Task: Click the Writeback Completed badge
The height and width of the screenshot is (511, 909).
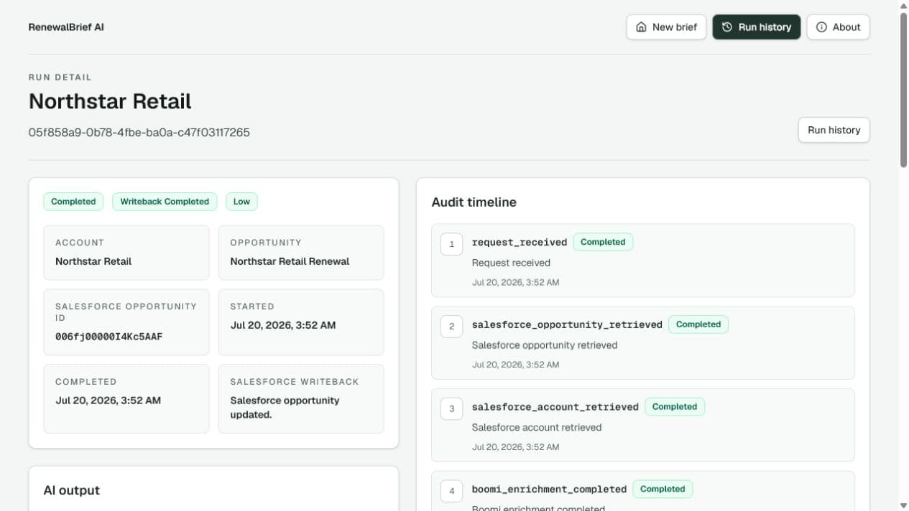Action: pyautogui.click(x=165, y=202)
